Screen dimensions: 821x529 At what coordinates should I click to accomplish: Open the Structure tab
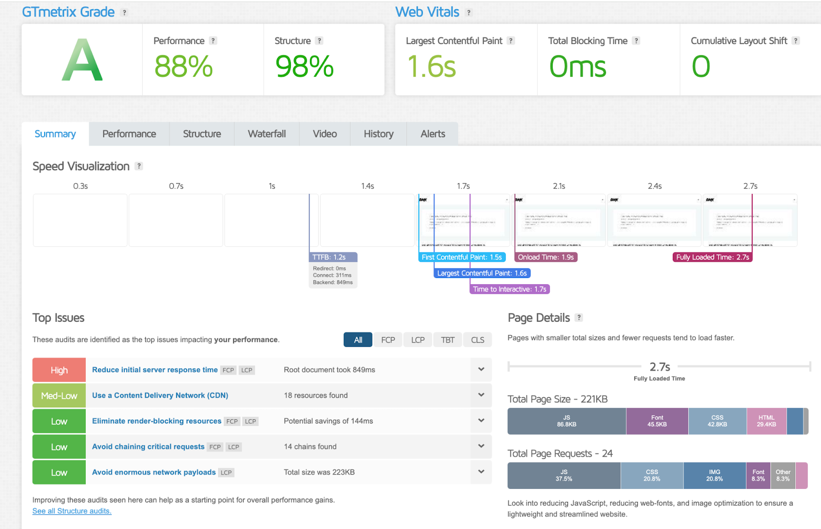[202, 134]
